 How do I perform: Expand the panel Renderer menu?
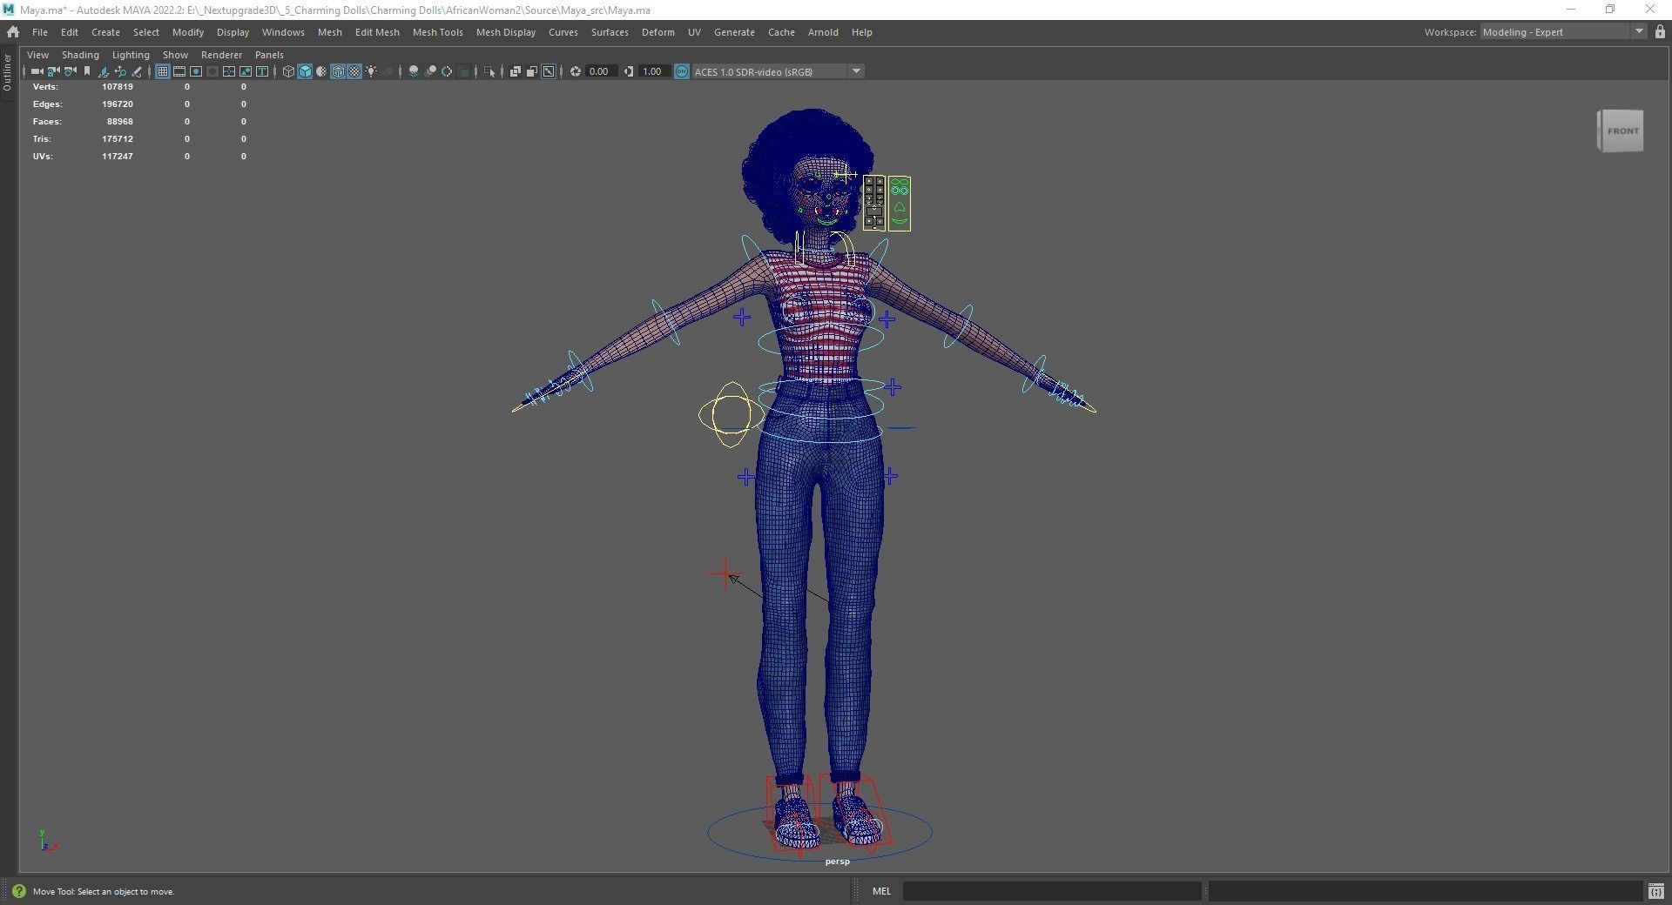coord(221,55)
